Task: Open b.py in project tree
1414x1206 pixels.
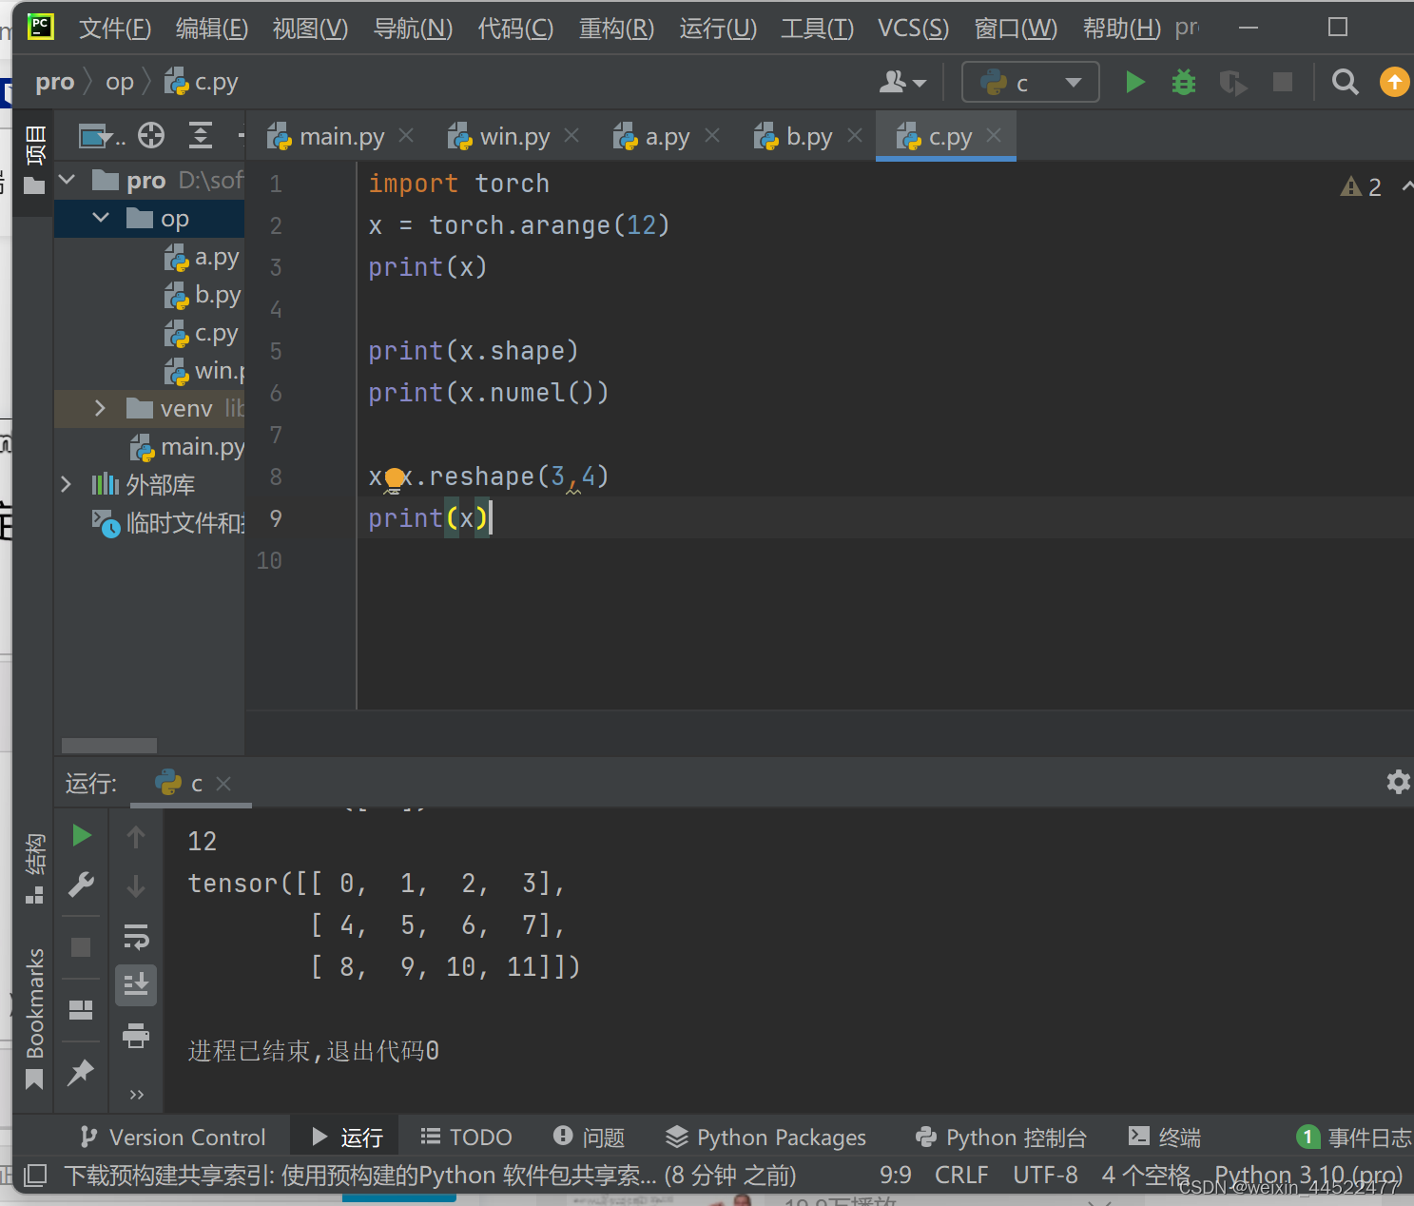Action: pyautogui.click(x=203, y=295)
